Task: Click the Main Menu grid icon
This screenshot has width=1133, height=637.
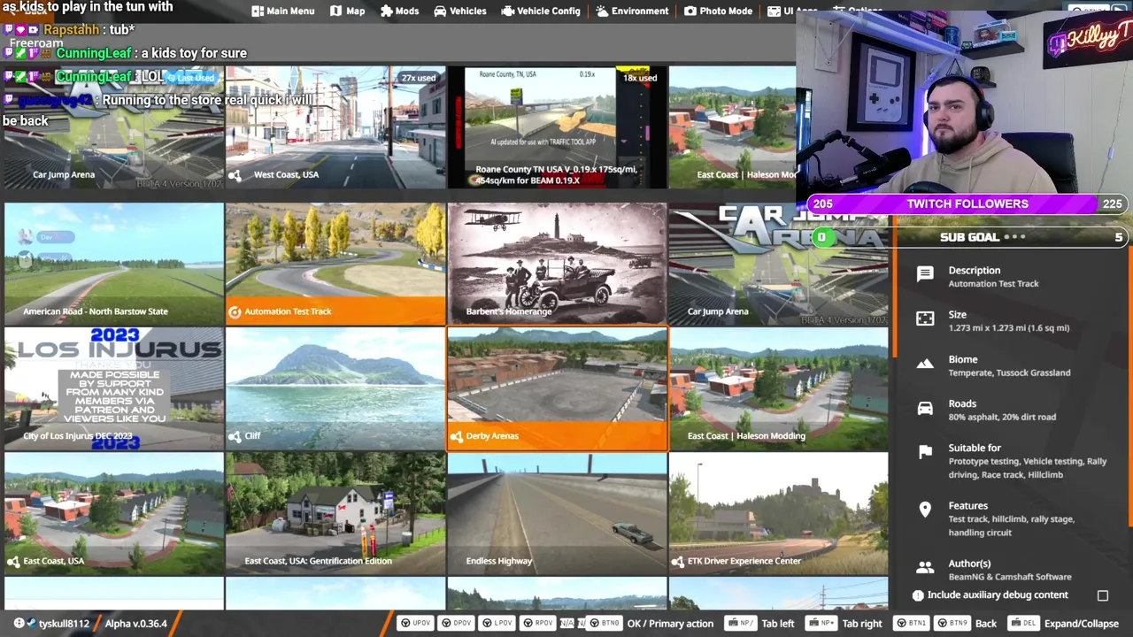Action: (x=258, y=11)
